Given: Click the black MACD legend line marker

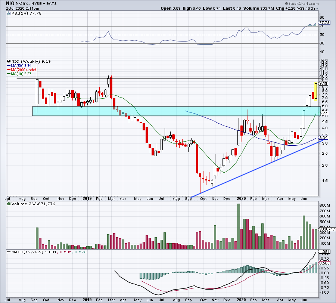Looking at the screenshot, I should click(9, 252).
